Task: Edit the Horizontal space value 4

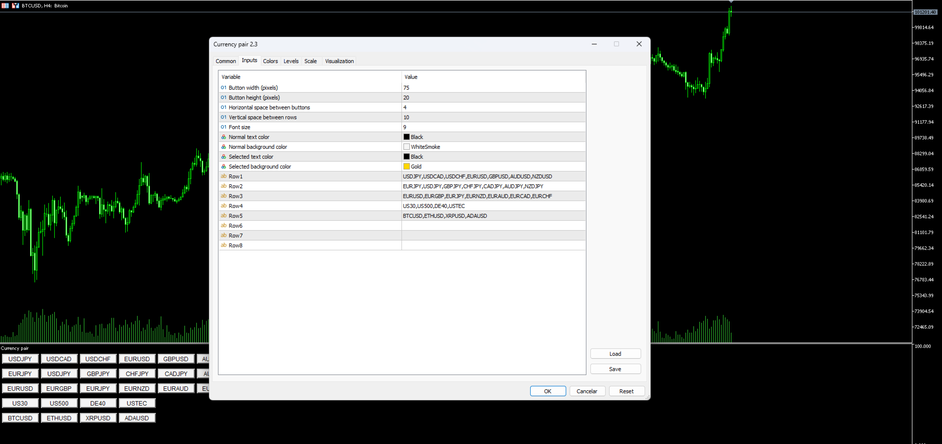Action: click(494, 107)
